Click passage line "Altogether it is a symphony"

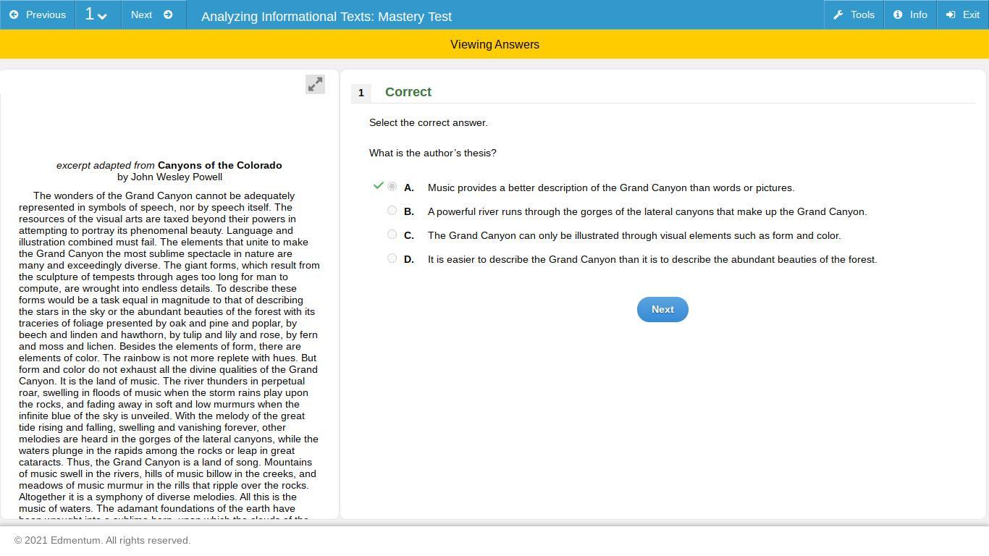(x=158, y=497)
